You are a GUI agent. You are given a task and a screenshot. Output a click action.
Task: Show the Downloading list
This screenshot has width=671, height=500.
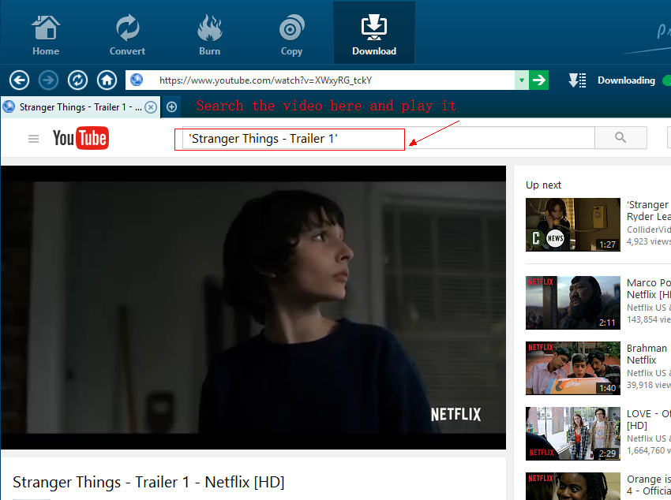point(626,80)
